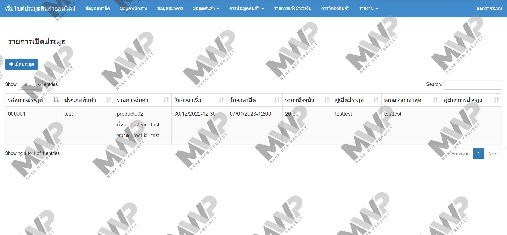This screenshot has width=507, height=235.
Task: Open รายการแจ้งชำระเงิน menu item
Action: click(x=293, y=8)
